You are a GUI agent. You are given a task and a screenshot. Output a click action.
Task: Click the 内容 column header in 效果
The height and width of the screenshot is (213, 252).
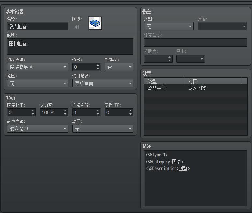pyautogui.click(x=213, y=81)
